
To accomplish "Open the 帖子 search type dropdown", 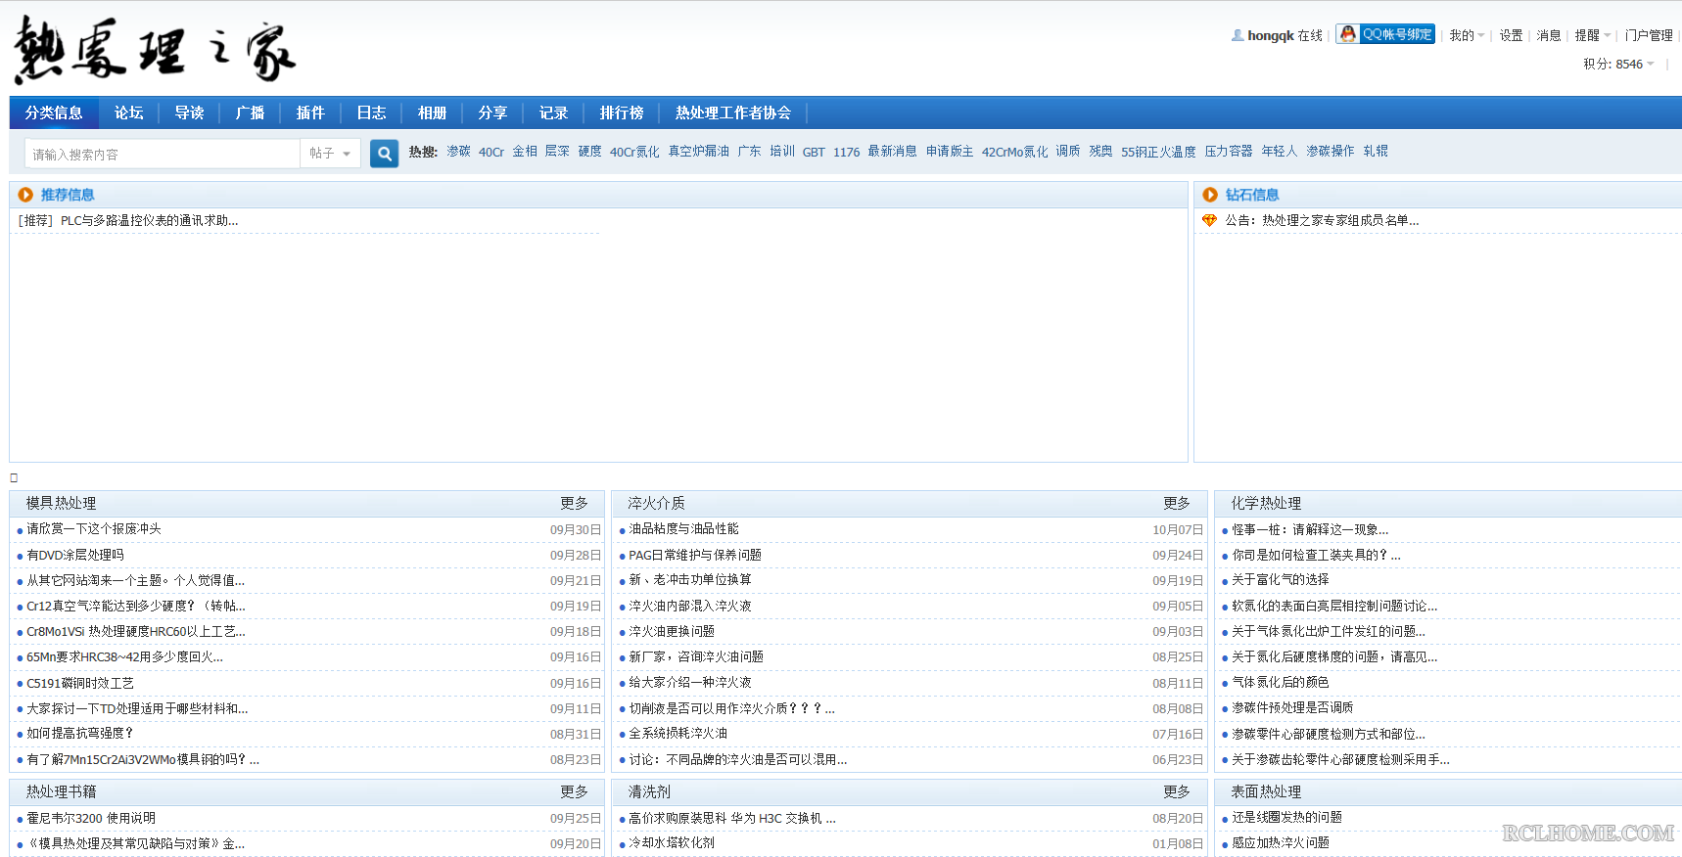I will click(x=330, y=154).
